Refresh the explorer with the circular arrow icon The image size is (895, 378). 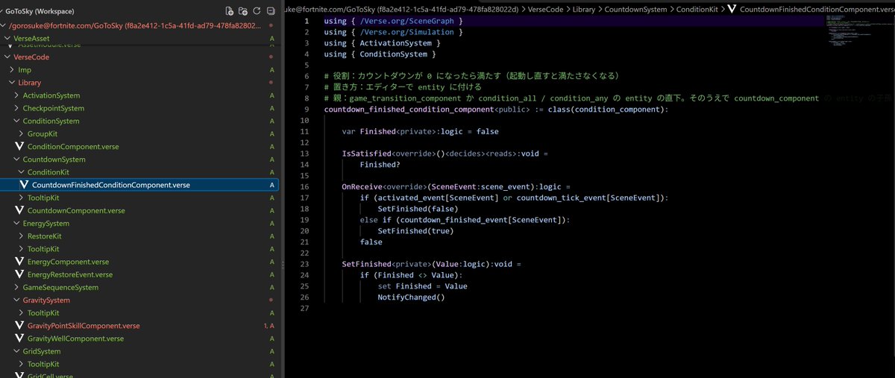(257, 11)
